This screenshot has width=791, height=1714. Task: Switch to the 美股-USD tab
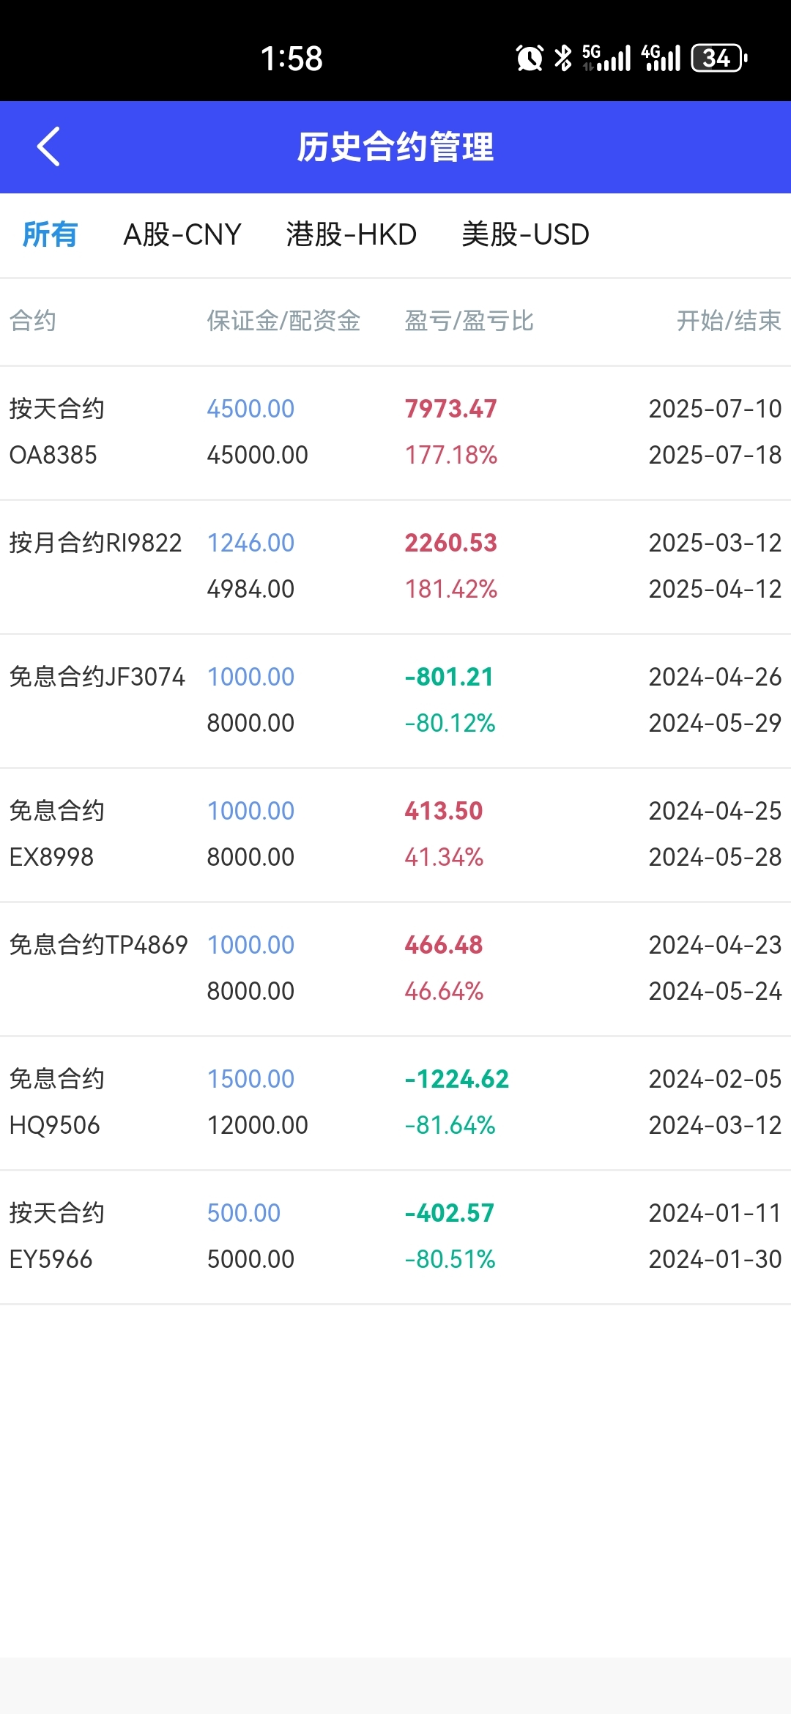(525, 234)
